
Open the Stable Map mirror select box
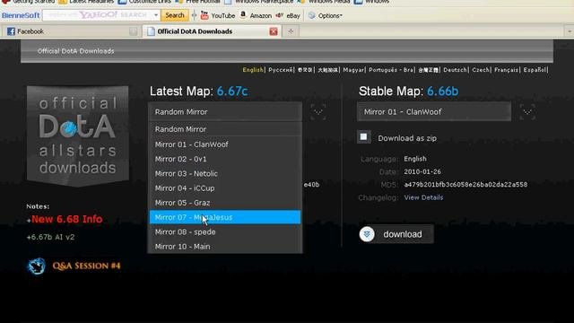(x=434, y=111)
